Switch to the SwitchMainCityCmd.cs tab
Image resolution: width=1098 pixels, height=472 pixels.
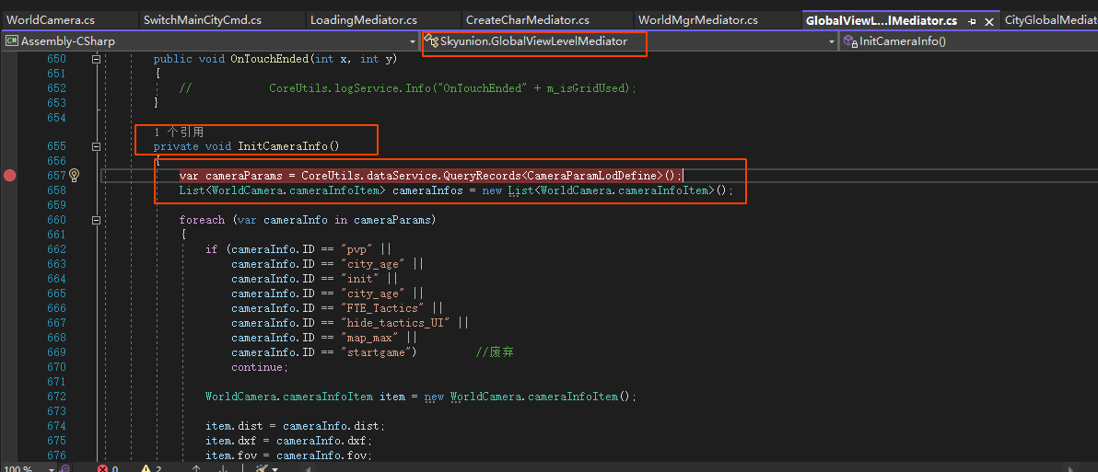click(203, 19)
